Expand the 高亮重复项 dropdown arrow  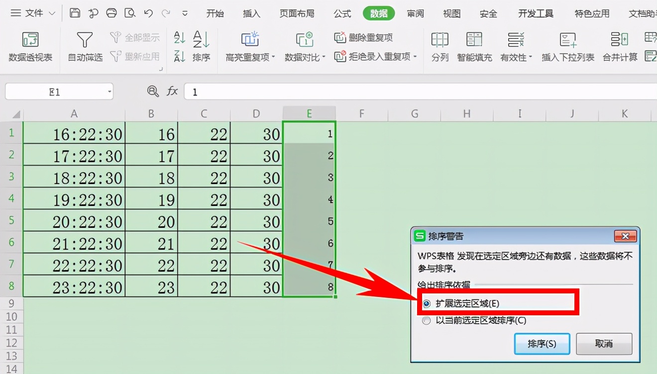(x=273, y=58)
